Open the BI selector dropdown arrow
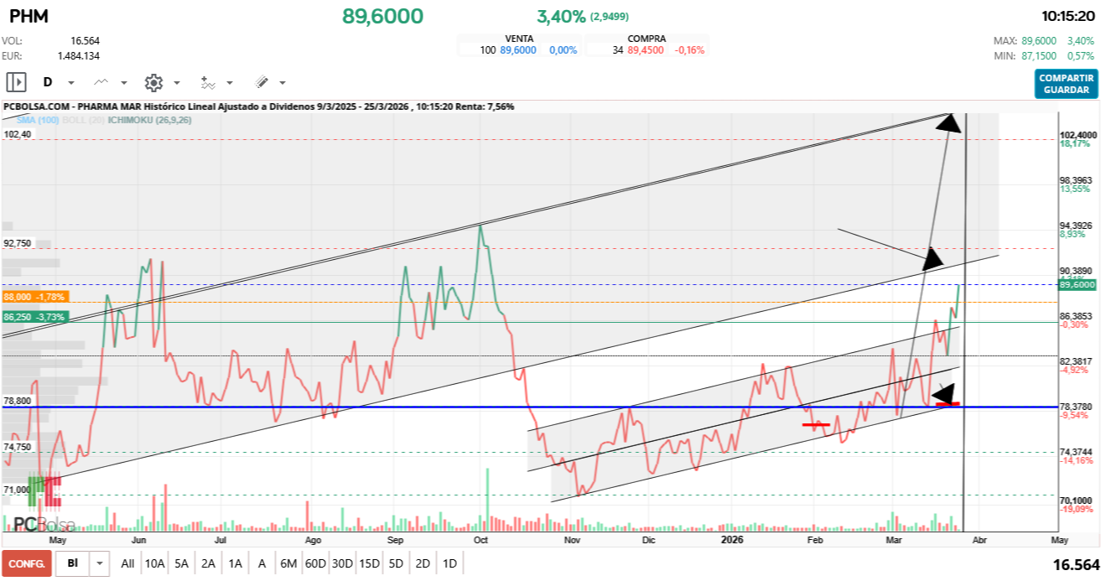1111x581 pixels. pyautogui.click(x=101, y=563)
